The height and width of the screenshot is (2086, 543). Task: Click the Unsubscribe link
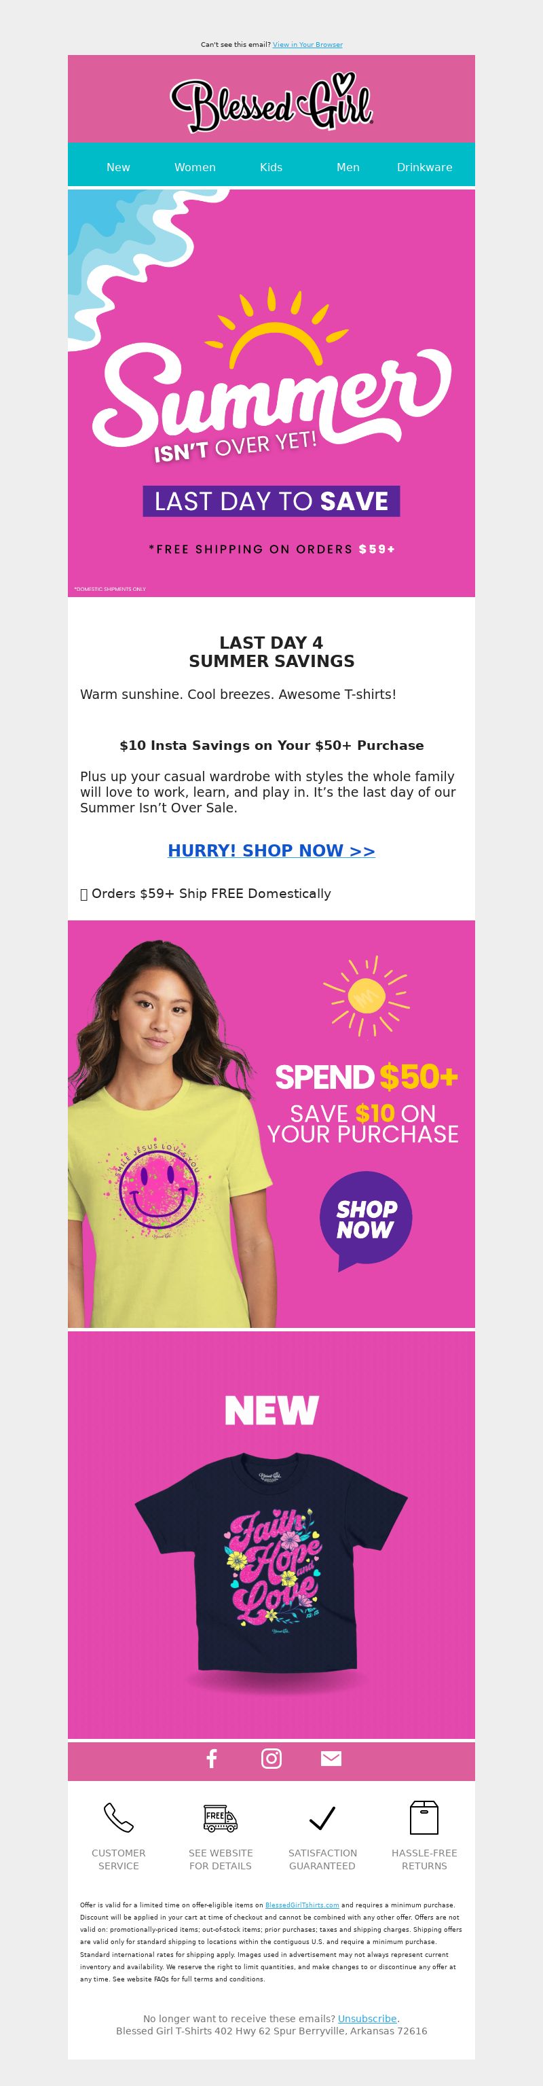[x=367, y=2019]
